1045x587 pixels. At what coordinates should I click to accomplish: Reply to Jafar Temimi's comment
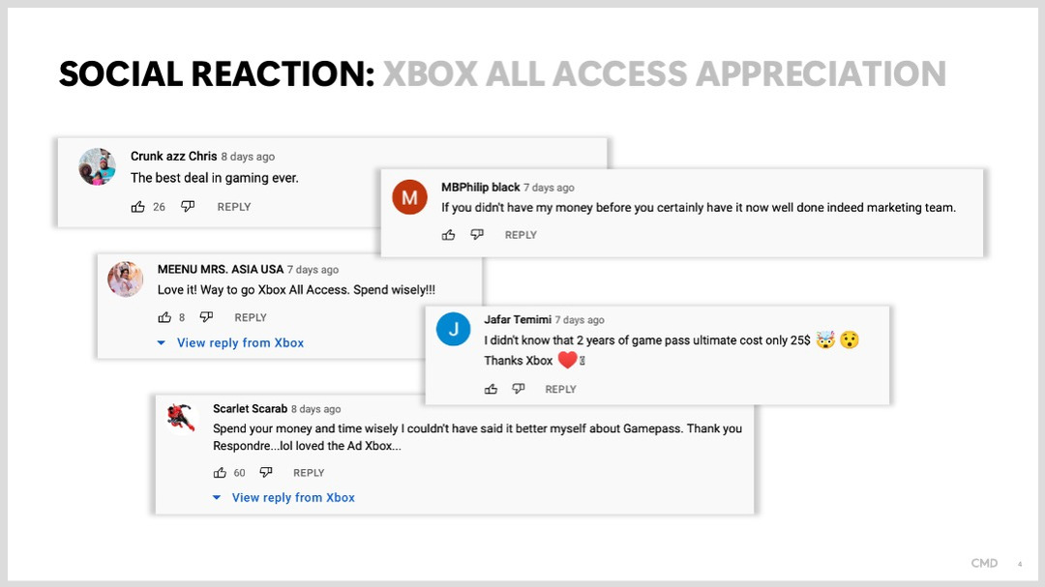click(560, 389)
